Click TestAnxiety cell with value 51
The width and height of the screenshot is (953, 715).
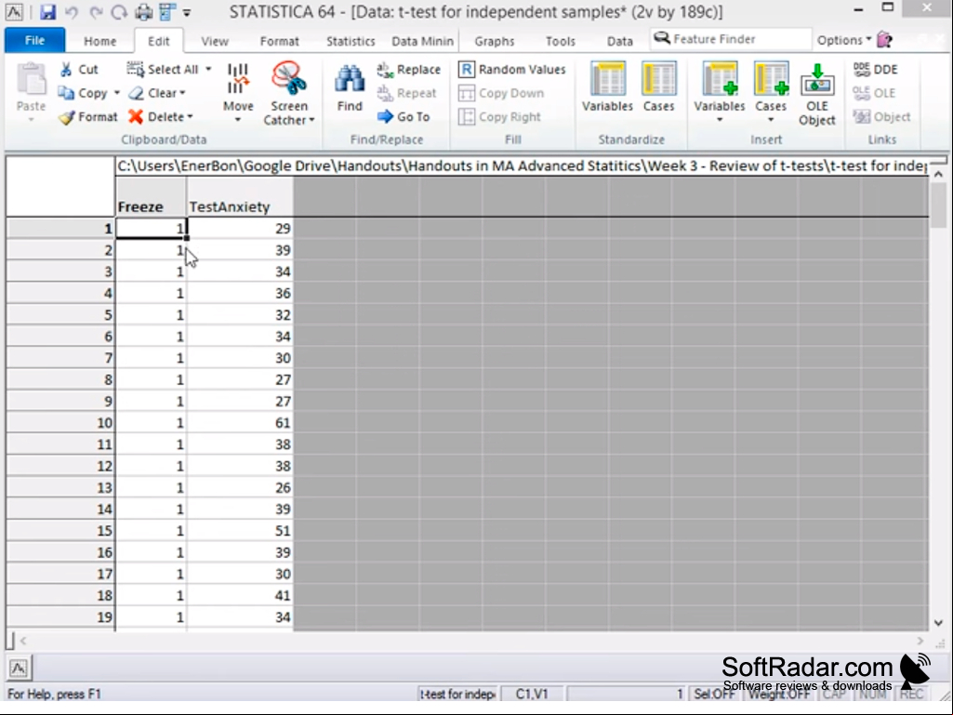[240, 531]
